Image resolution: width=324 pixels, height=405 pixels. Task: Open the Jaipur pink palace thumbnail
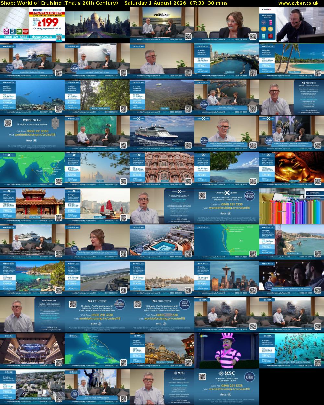click(x=162, y=169)
